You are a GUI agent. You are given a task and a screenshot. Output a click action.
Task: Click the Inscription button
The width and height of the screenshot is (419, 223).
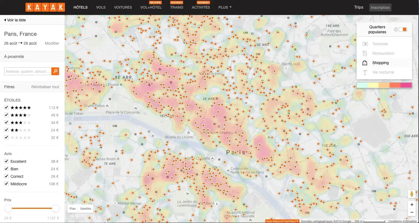[380, 7]
